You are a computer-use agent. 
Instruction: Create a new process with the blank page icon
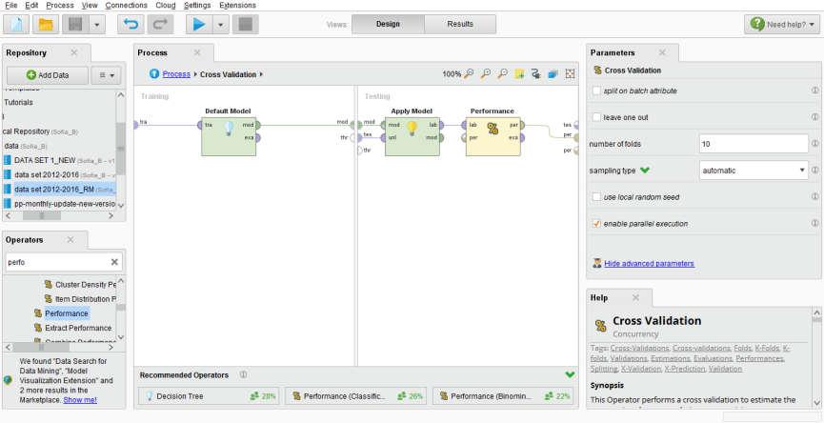point(17,24)
